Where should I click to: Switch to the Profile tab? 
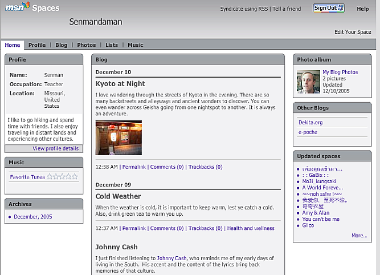click(x=37, y=45)
